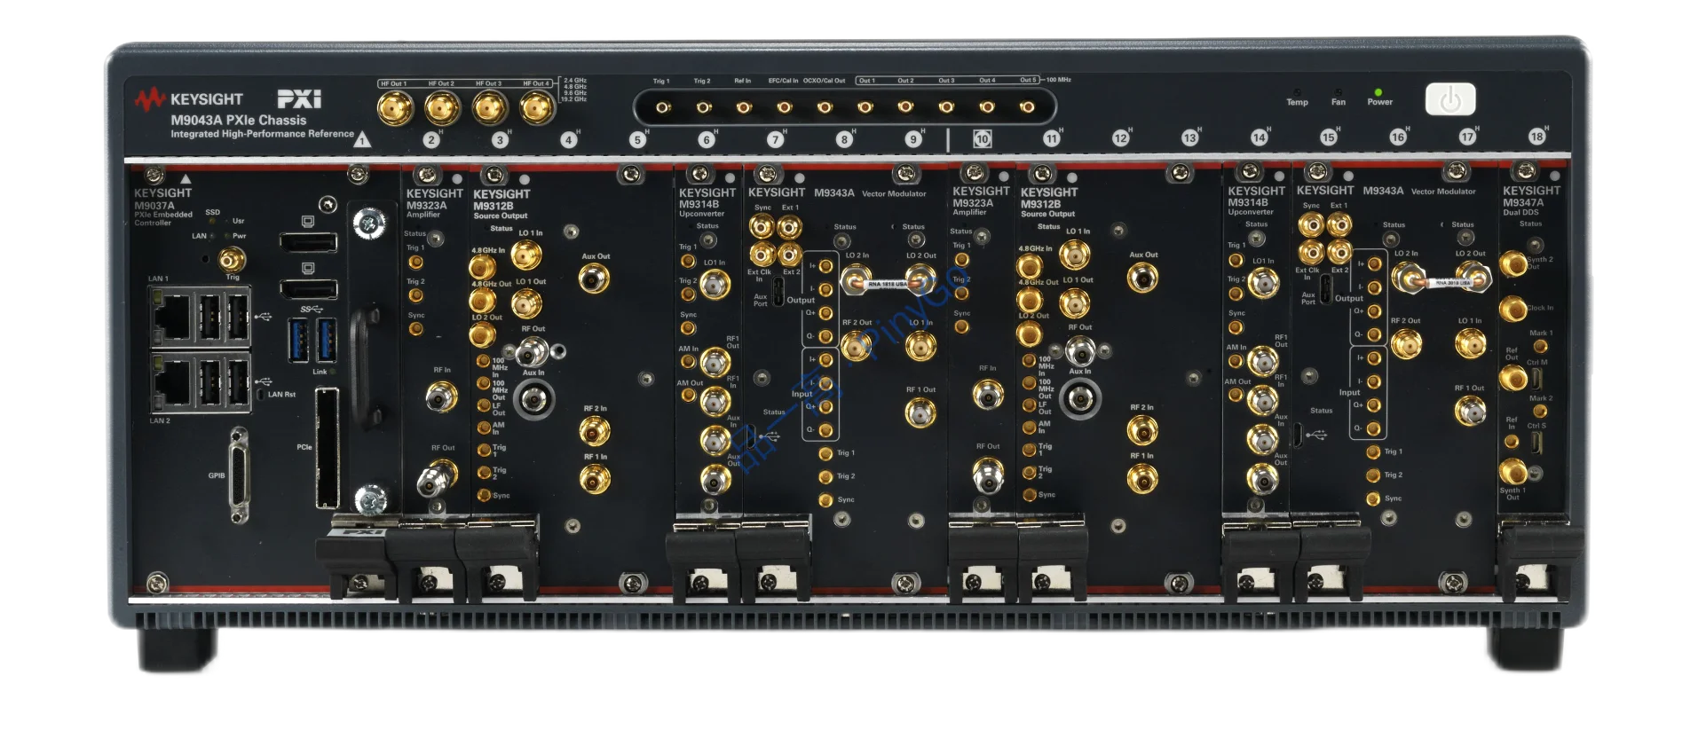Click the Temp status indicator
Image resolution: width=1698 pixels, height=730 pixels.
click(1297, 91)
